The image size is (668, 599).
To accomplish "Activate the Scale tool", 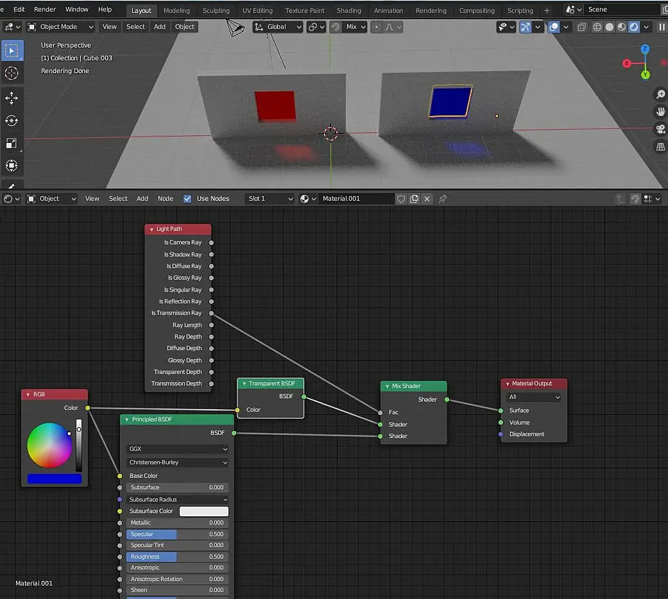I will click(x=12, y=143).
